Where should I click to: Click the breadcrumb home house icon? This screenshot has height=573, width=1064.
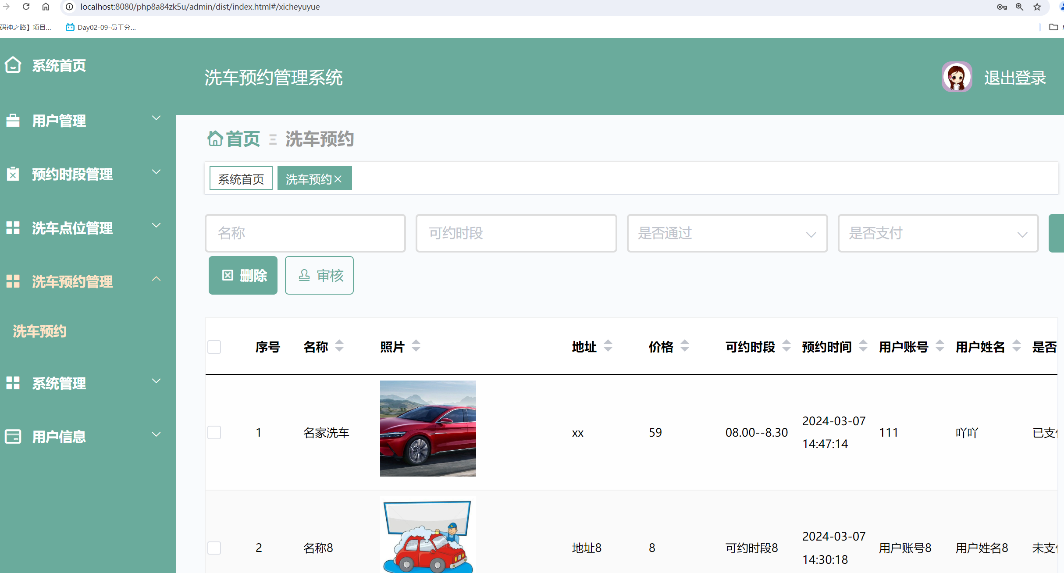(215, 139)
